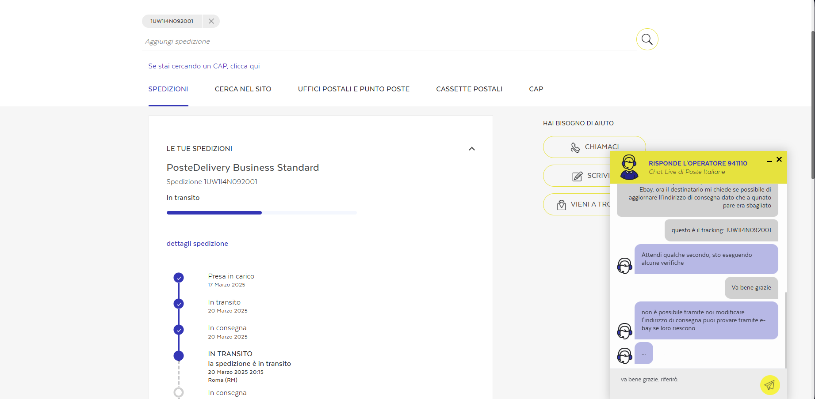Click the tracking number chat message bubble

721,230
